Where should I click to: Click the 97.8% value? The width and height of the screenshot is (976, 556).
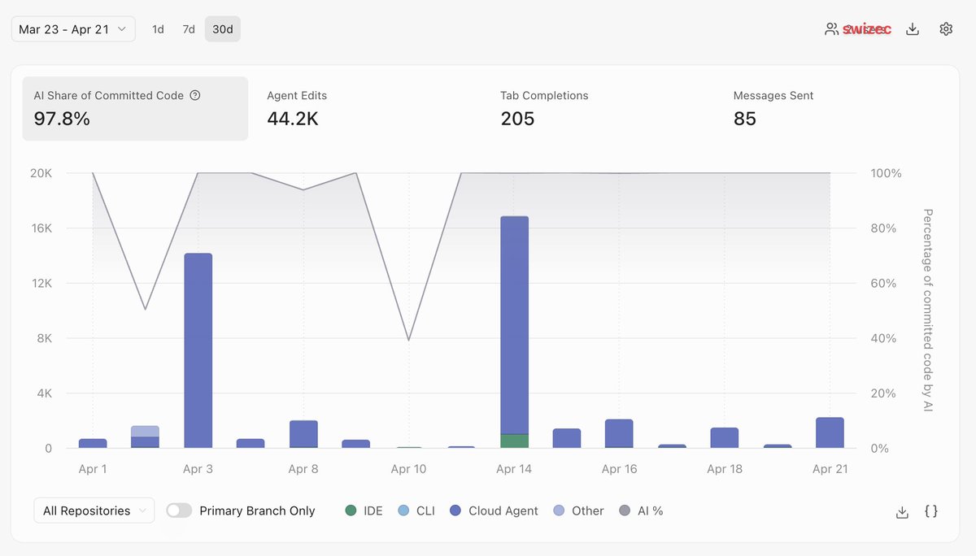coord(62,119)
